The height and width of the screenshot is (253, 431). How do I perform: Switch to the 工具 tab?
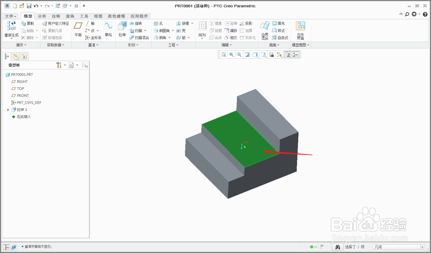click(x=84, y=16)
